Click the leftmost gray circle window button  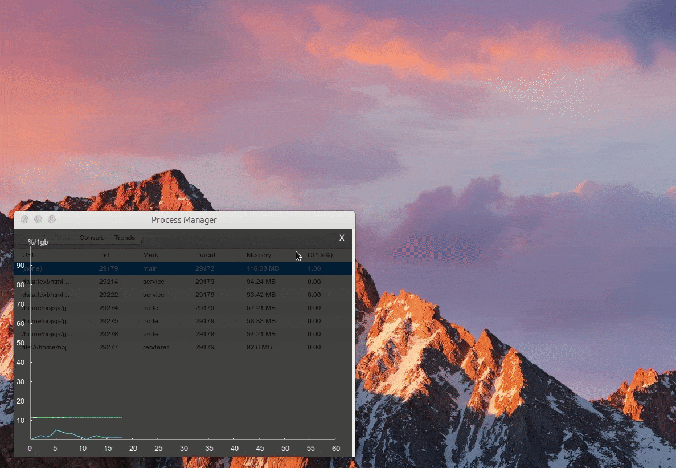click(x=24, y=219)
